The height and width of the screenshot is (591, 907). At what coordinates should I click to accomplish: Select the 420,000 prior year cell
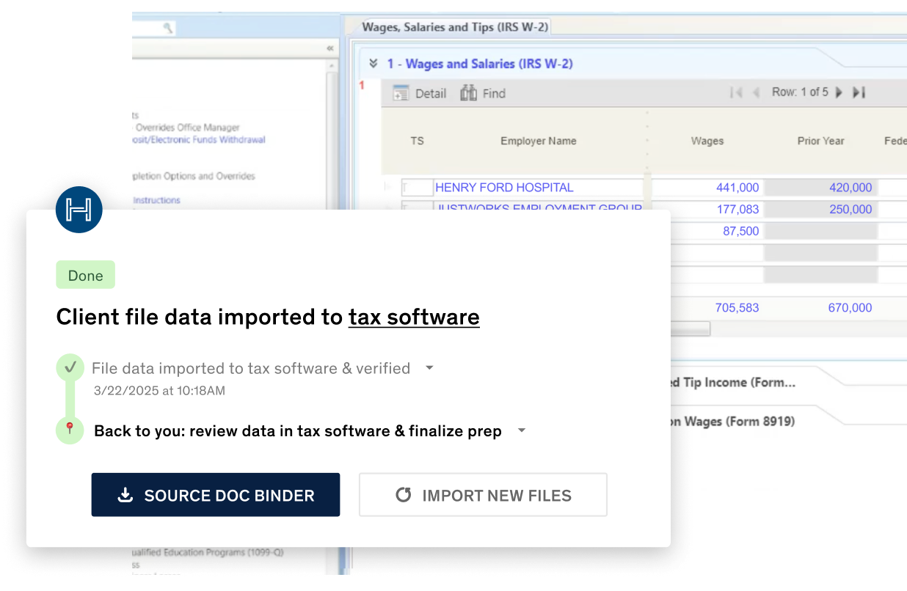821,188
